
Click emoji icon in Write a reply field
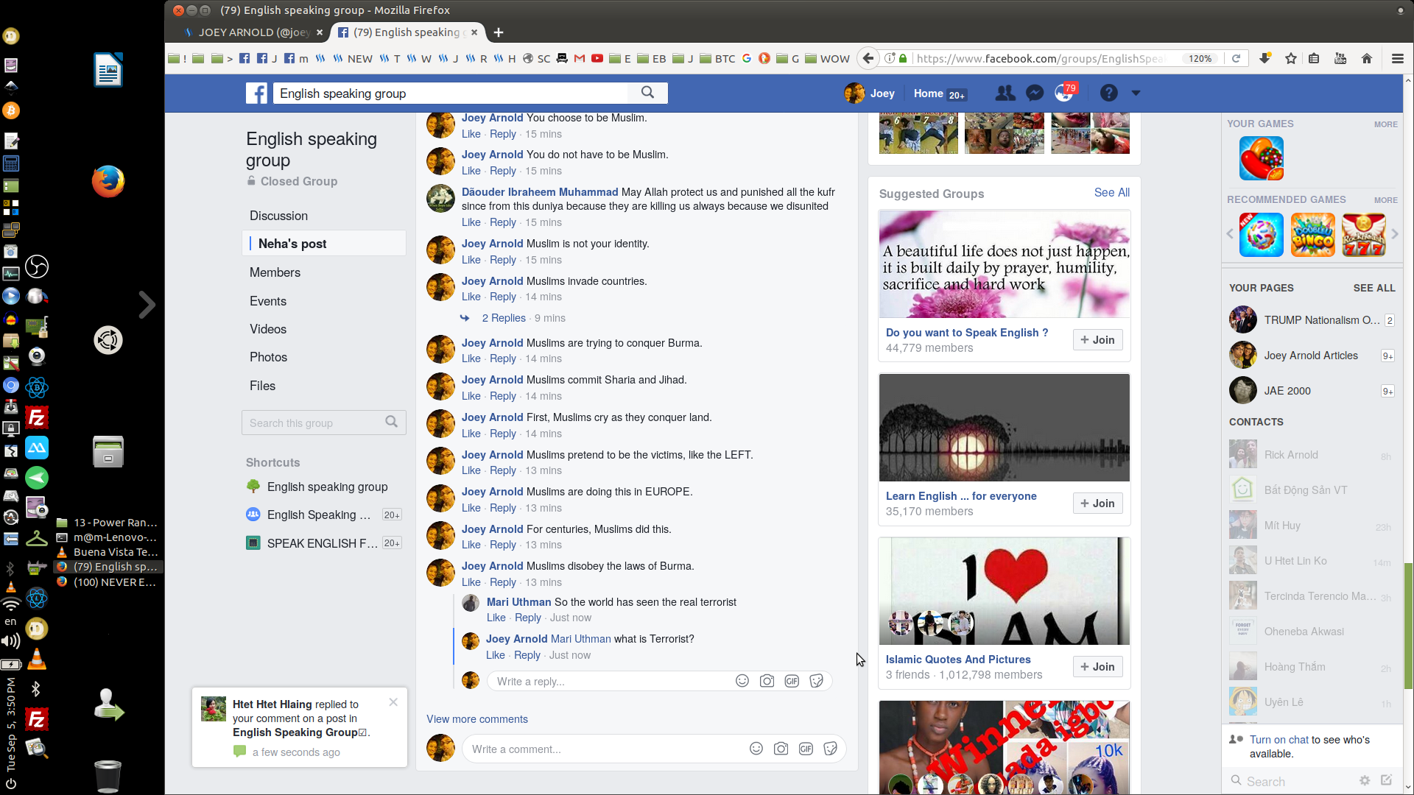[742, 681]
